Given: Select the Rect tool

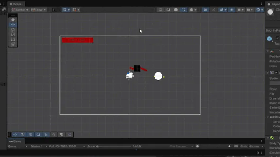Looking at the screenshot, I should 13,40.
